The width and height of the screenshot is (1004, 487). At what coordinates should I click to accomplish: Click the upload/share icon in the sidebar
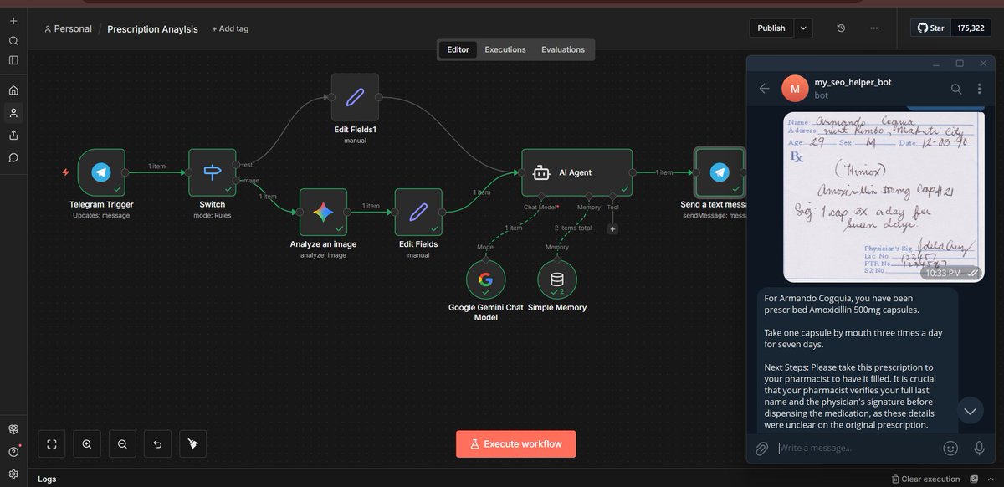pos(13,135)
